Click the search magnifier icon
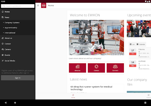The height and width of the screenshot is (106, 151). (4, 6)
